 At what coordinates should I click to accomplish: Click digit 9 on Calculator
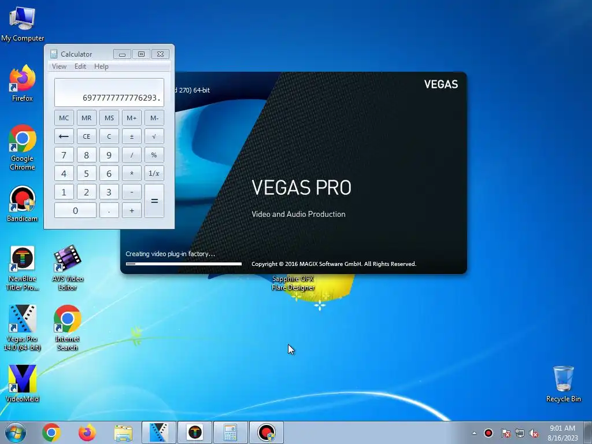click(x=109, y=155)
